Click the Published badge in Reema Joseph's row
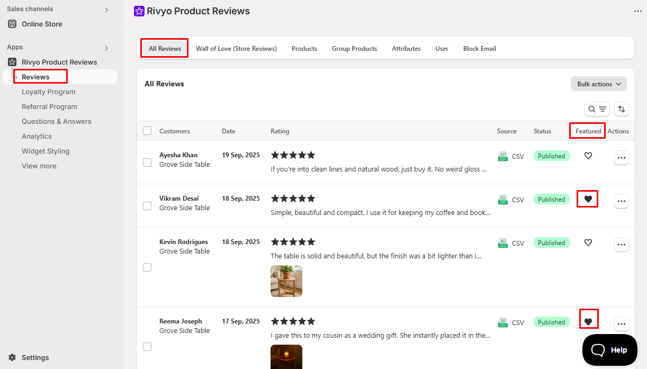Viewport: 647px width, 369px height. click(551, 322)
